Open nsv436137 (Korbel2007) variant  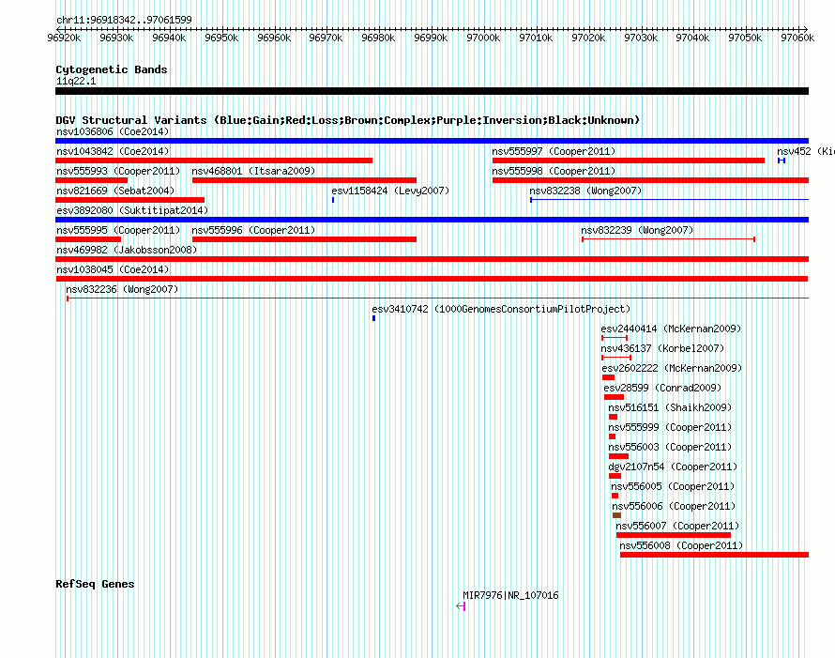coord(662,348)
